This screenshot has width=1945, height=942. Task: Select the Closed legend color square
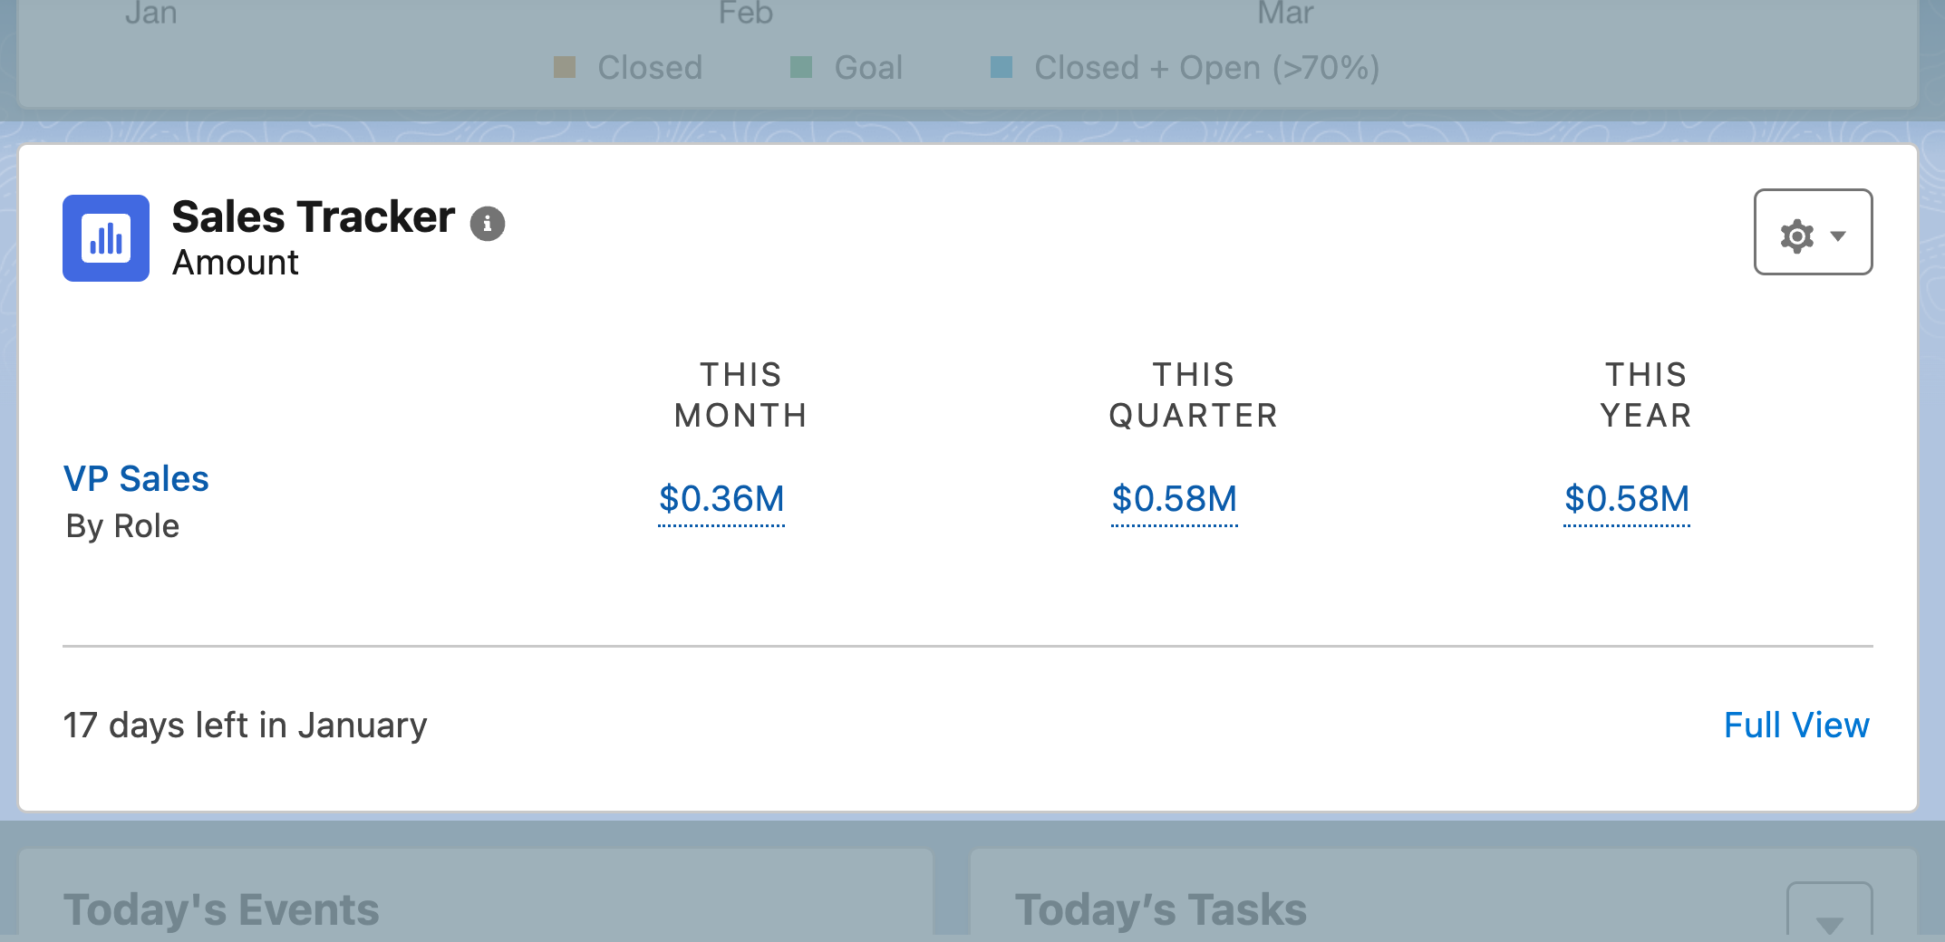(566, 67)
